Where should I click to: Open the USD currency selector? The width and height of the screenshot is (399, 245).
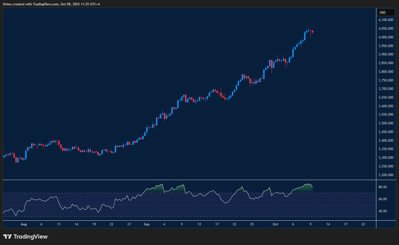pyautogui.click(x=386, y=12)
